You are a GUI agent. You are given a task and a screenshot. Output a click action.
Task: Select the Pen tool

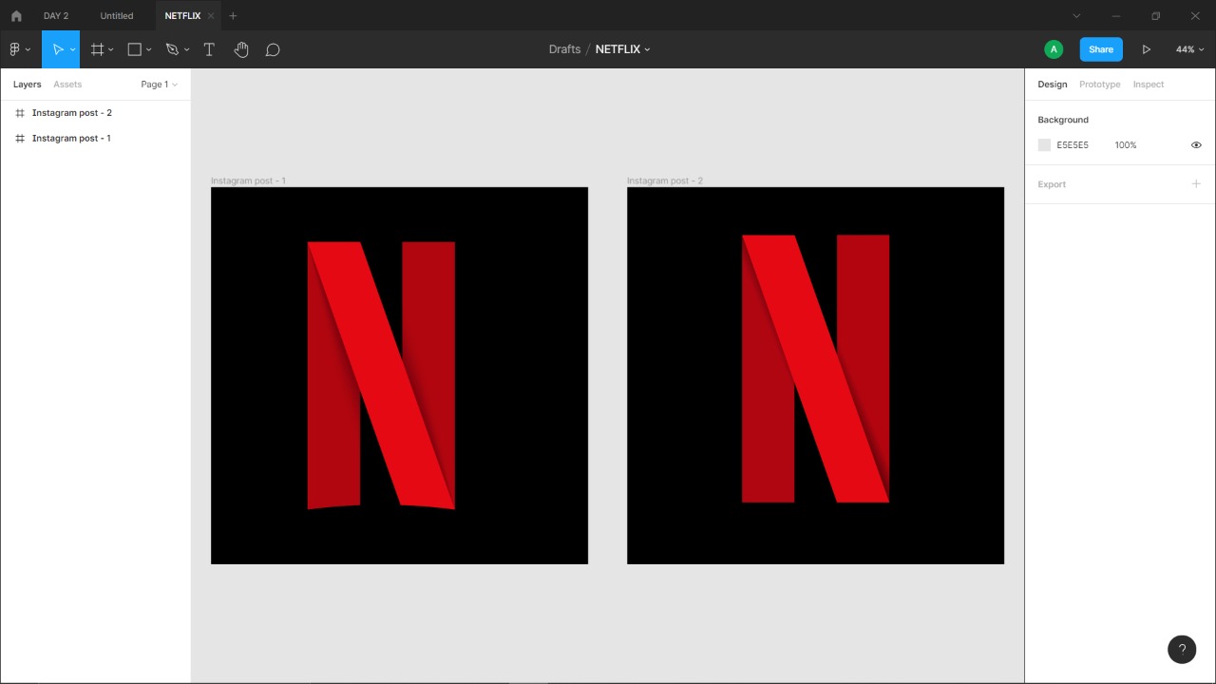[172, 49]
